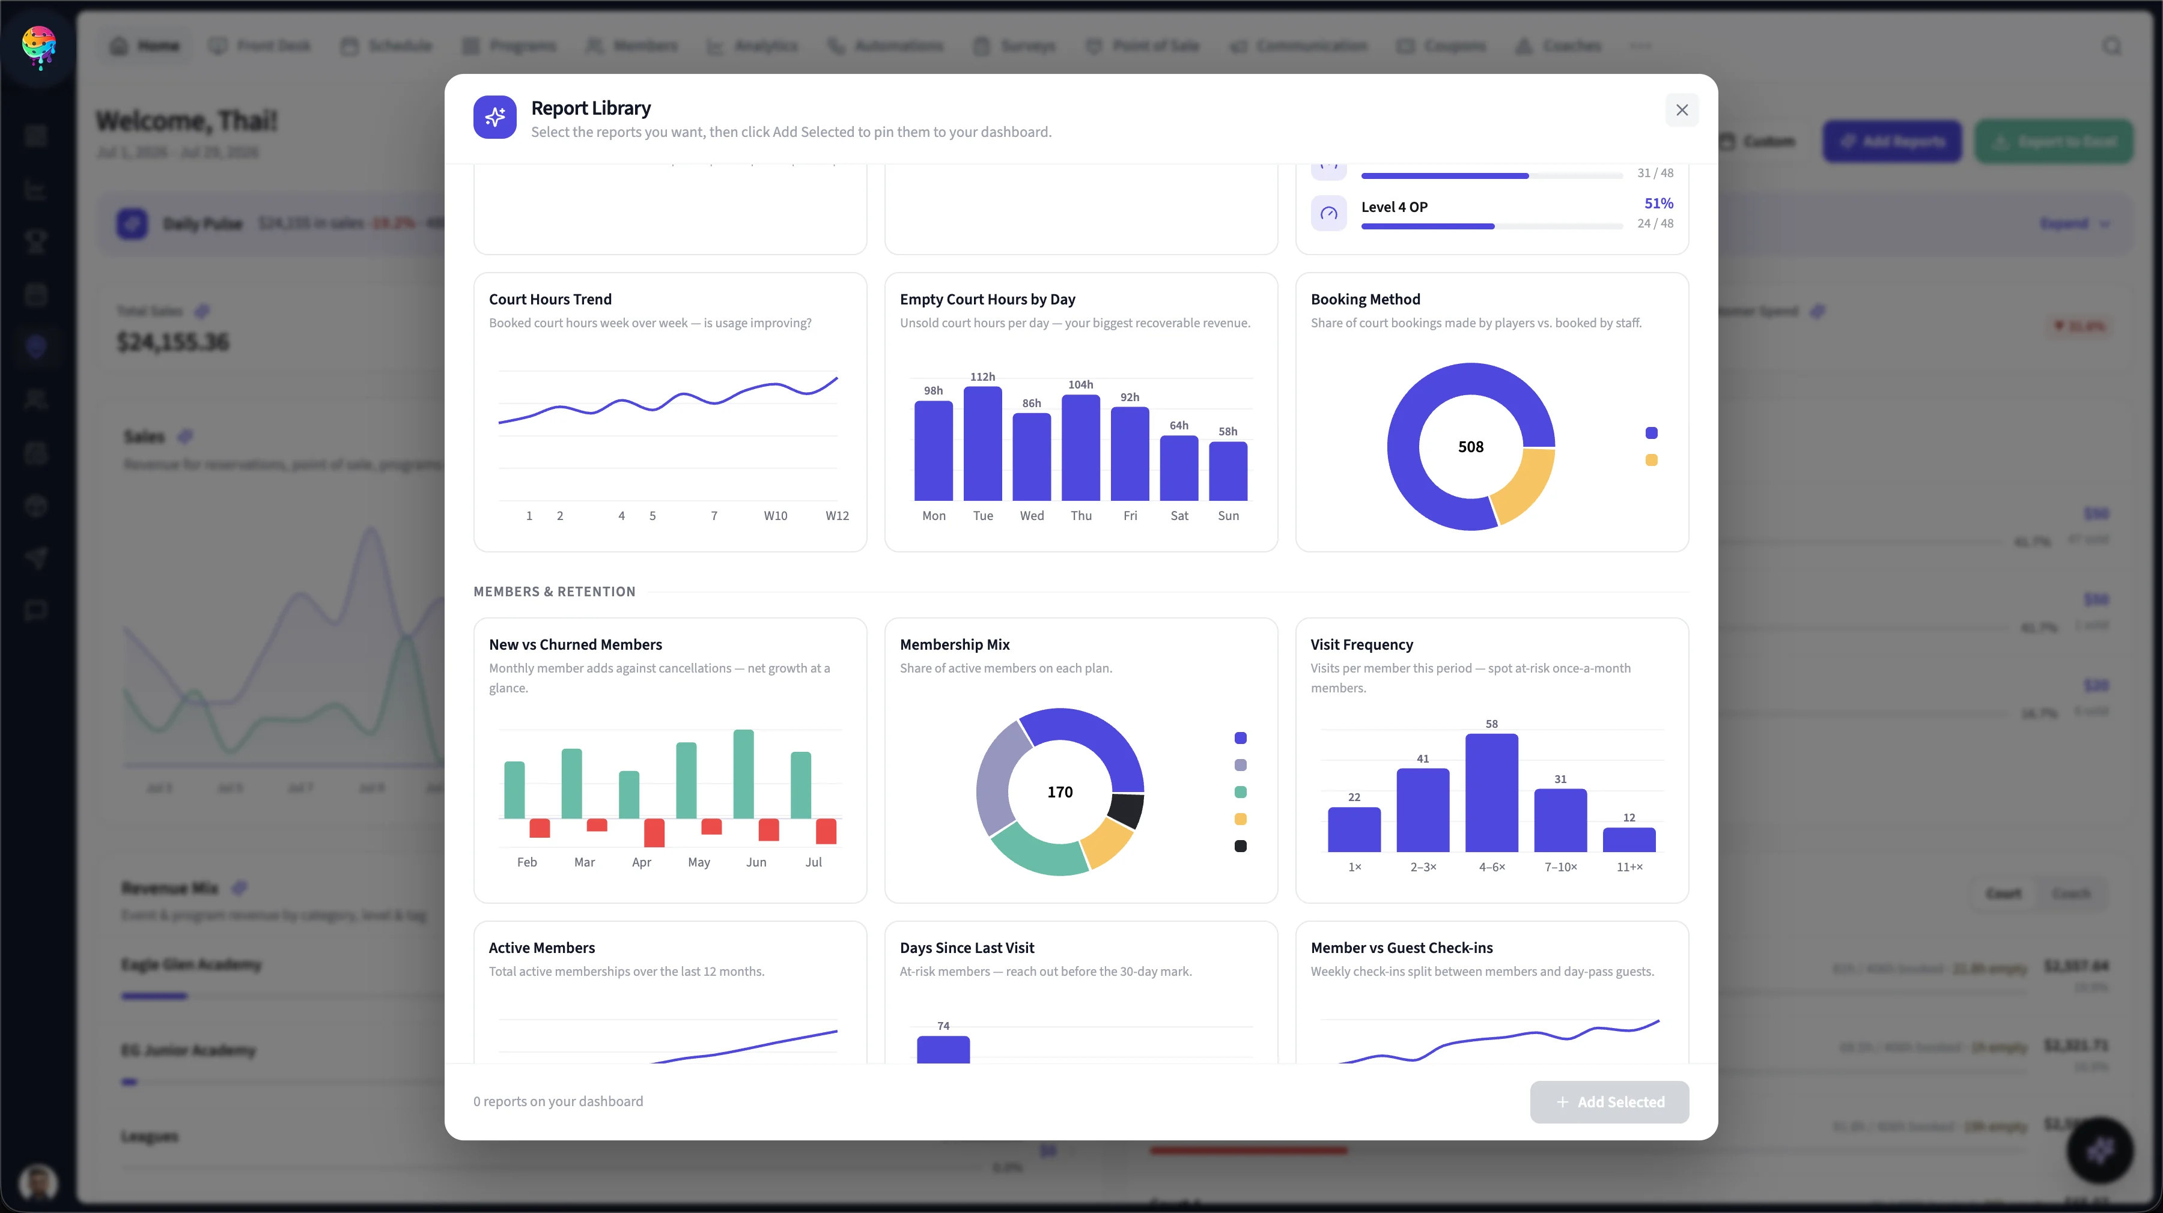Click the Add Selected button

1609,1102
